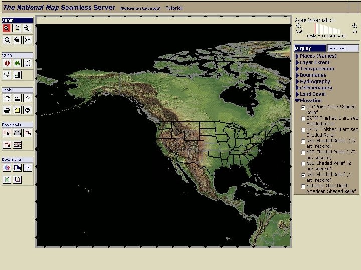This screenshot has width=361, height=270.
Task: Click the Gulf of Mexico on the map
Action: [229, 178]
